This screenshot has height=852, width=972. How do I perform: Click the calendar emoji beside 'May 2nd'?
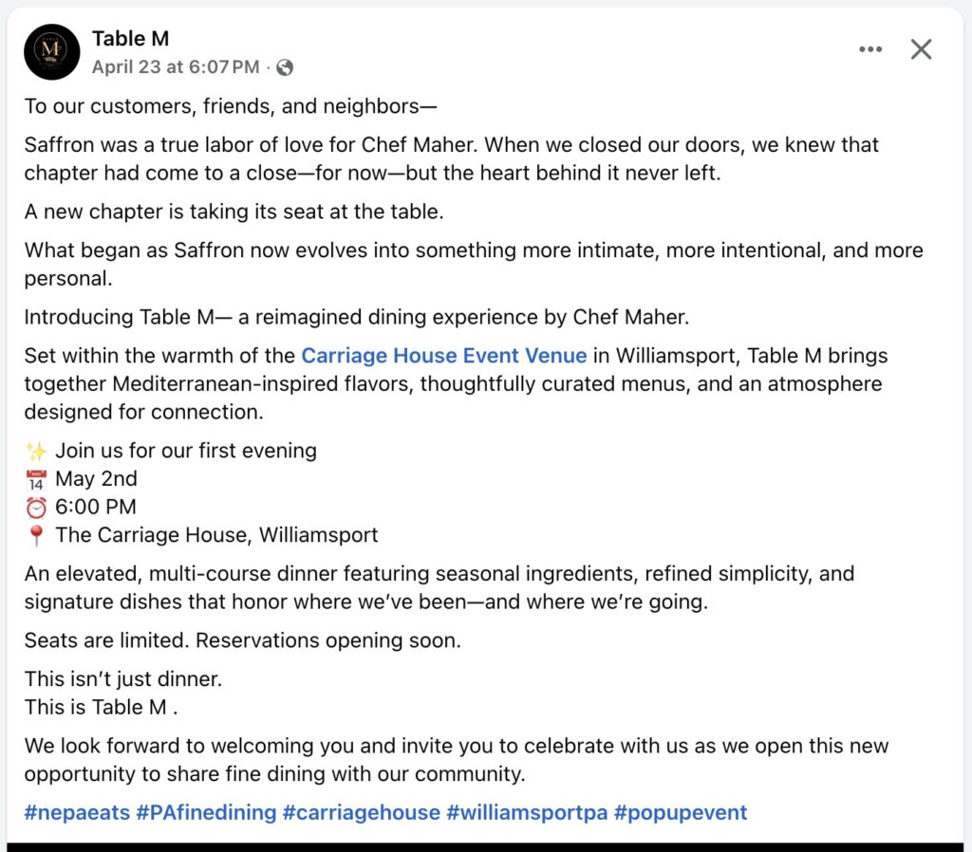pyautogui.click(x=34, y=478)
